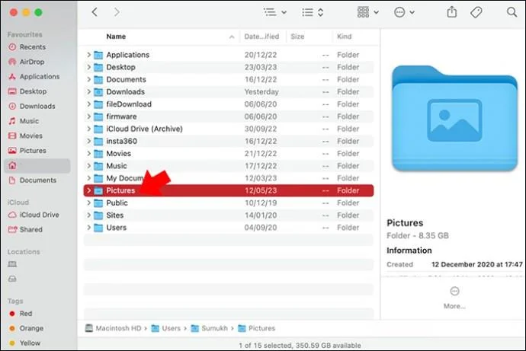526x351 pixels.
Task: Select the Sites folder in the list
Action: coord(229,215)
